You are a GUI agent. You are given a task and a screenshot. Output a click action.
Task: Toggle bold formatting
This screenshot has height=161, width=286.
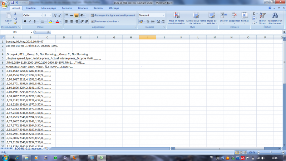[25, 21]
